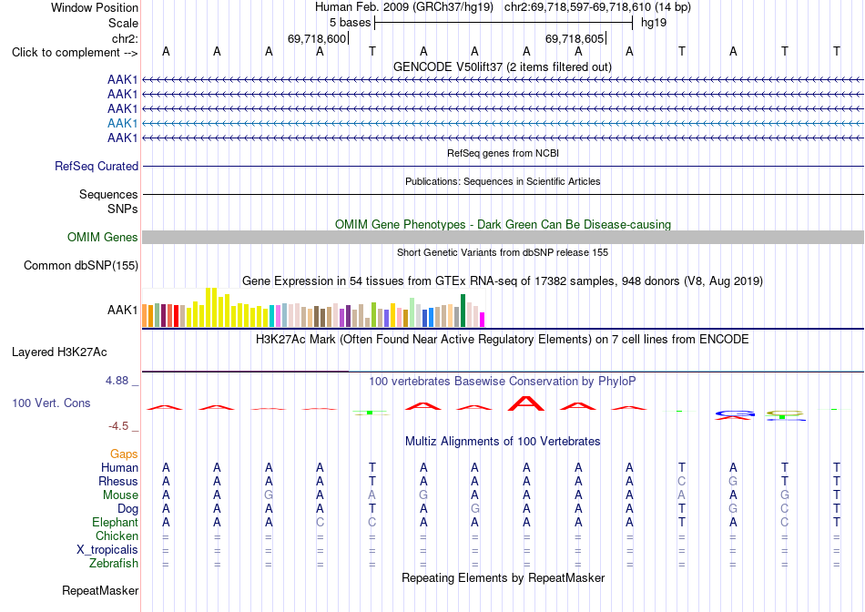Click the Common dbSNP(155) label
The width and height of the screenshot is (865, 612).
click(x=81, y=265)
